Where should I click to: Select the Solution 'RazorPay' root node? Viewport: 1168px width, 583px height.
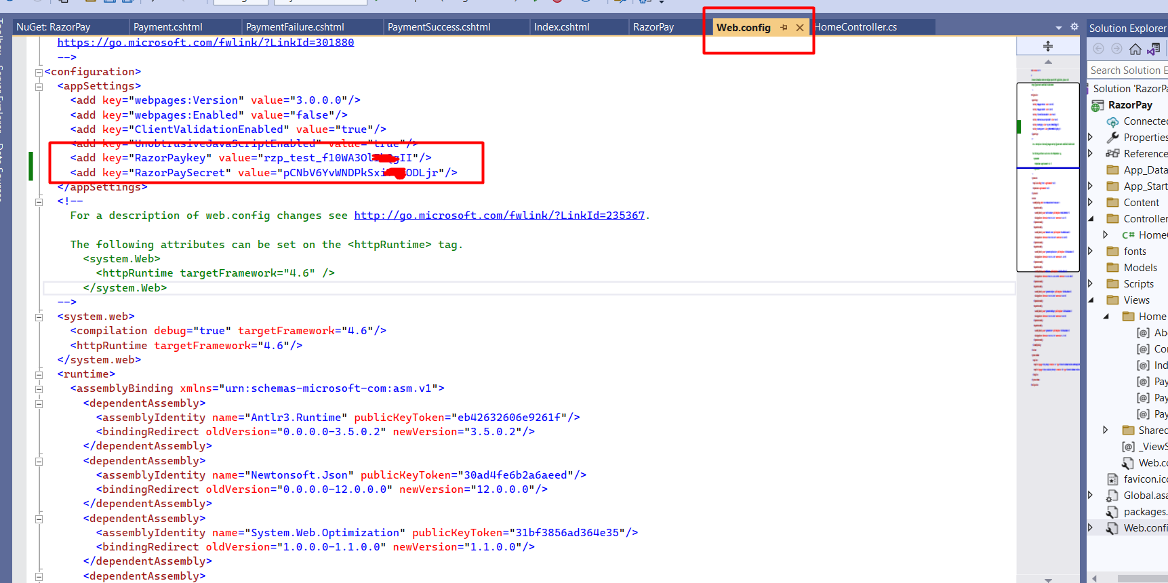tap(1129, 89)
